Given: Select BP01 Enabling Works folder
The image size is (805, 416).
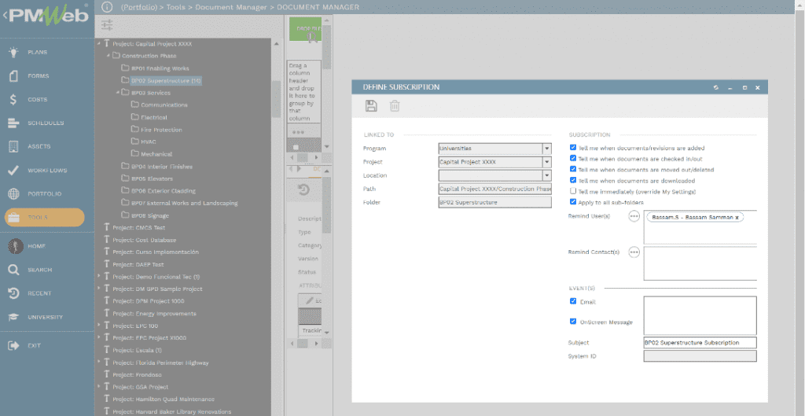Looking at the screenshot, I should tap(160, 68).
